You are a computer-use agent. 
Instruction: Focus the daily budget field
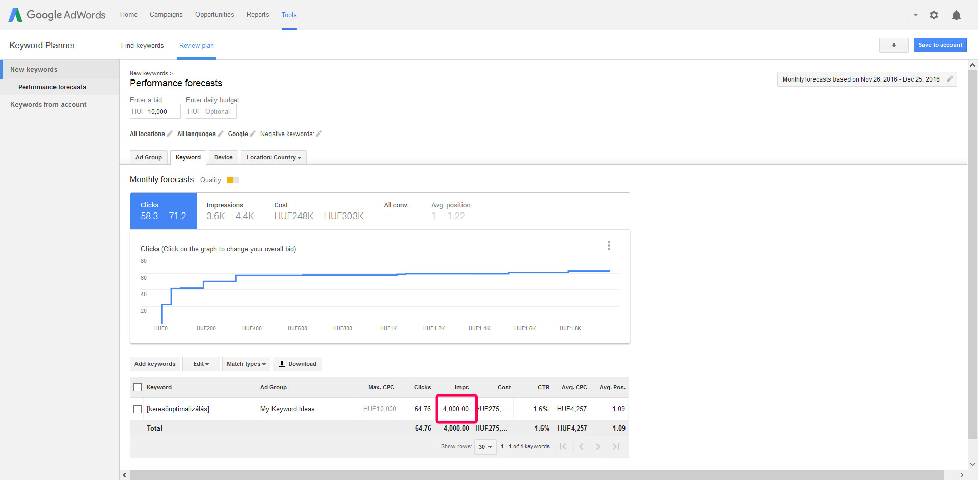coord(211,111)
